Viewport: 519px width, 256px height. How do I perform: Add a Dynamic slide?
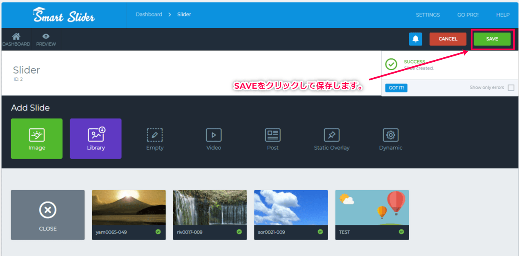(391, 139)
